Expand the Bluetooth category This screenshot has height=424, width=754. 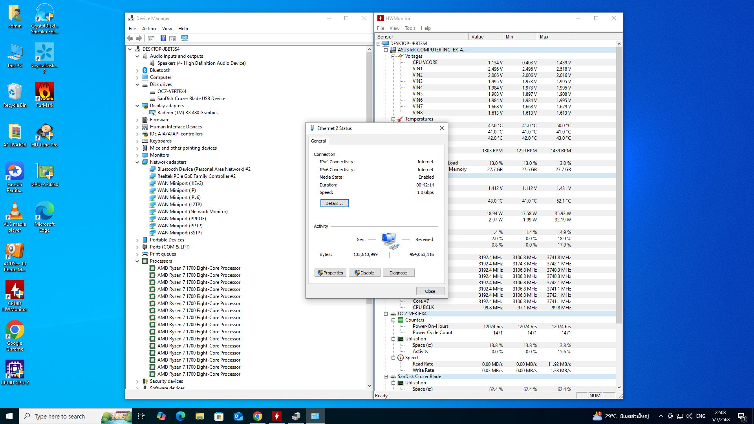(137, 71)
